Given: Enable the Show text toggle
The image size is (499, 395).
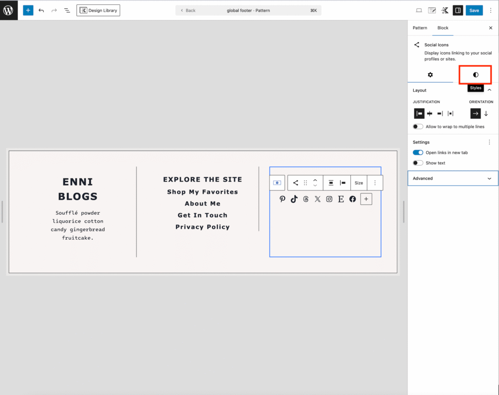Looking at the screenshot, I should (x=418, y=163).
